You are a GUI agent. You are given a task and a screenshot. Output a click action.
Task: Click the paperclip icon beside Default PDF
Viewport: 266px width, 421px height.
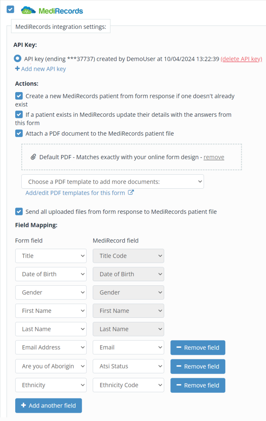34,156
